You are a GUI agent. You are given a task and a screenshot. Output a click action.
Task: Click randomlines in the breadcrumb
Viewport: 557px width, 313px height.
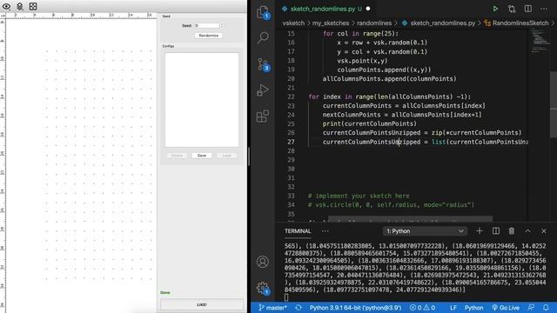[x=374, y=23]
